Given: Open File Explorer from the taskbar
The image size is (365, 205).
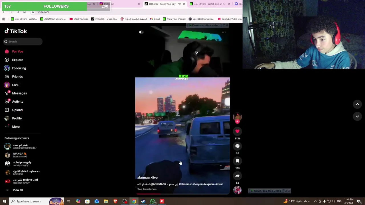Looking at the screenshot, I should (106, 201).
